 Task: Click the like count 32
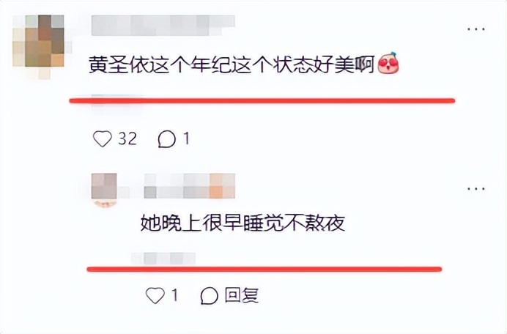127,139
